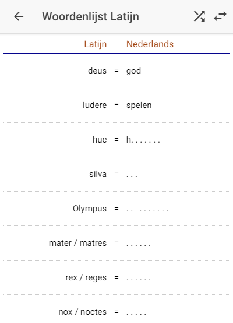Tap the Latin word deus
The height and width of the screenshot is (323, 233).
tap(97, 71)
